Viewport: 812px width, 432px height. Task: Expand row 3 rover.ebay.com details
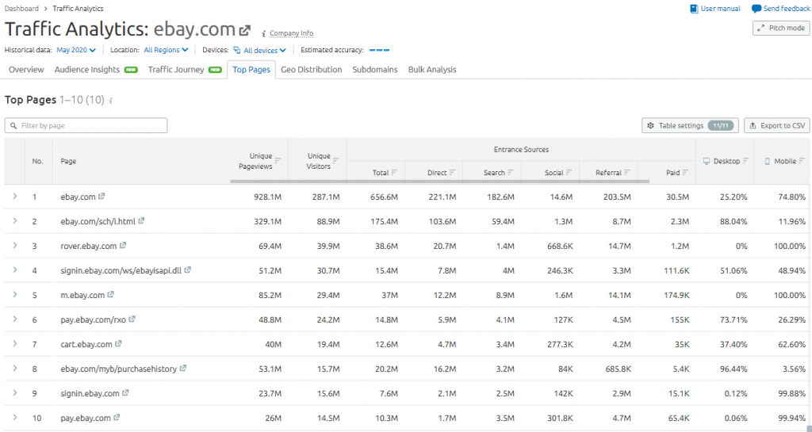[15, 245]
